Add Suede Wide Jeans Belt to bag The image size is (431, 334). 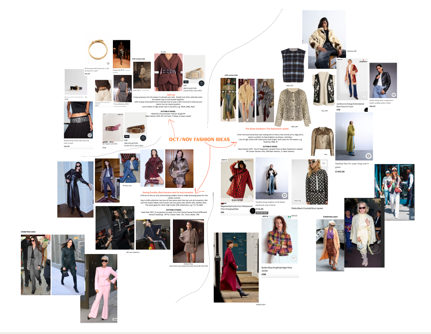tap(201, 83)
